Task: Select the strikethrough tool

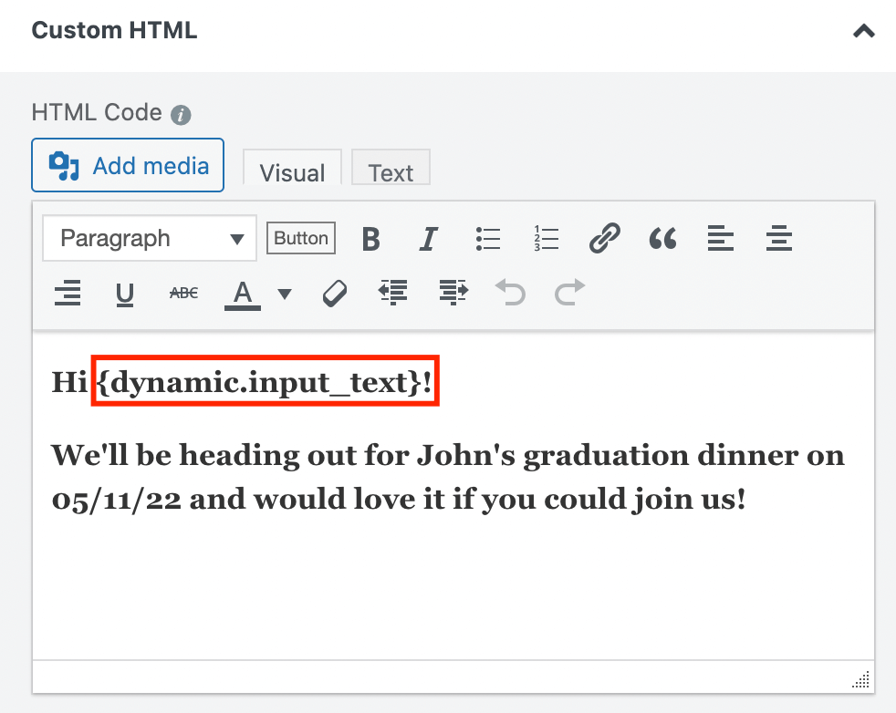Action: pyautogui.click(x=182, y=293)
